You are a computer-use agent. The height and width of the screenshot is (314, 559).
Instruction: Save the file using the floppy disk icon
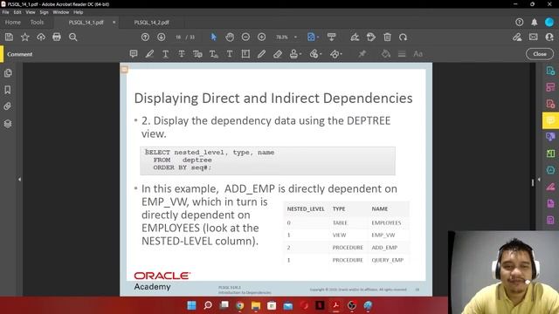[9, 37]
